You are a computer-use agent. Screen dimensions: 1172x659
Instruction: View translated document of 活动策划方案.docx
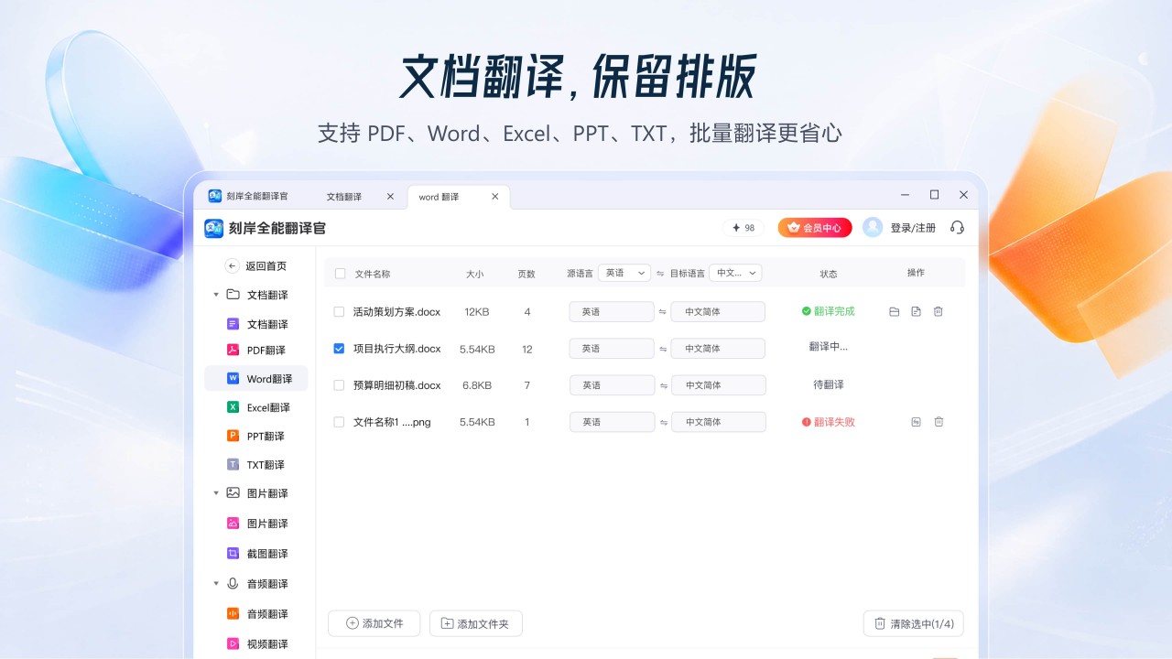917,311
